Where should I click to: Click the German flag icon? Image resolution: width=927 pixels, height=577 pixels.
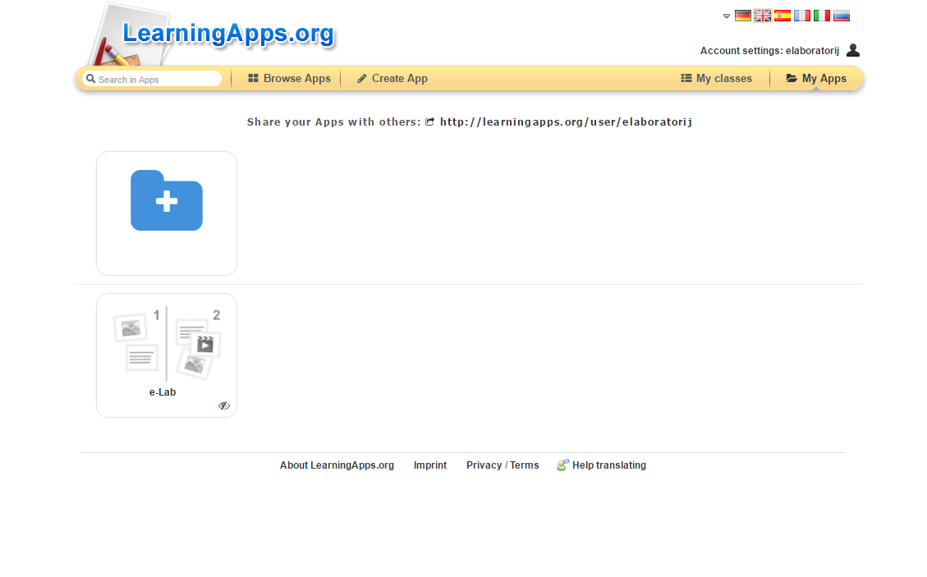(x=742, y=16)
